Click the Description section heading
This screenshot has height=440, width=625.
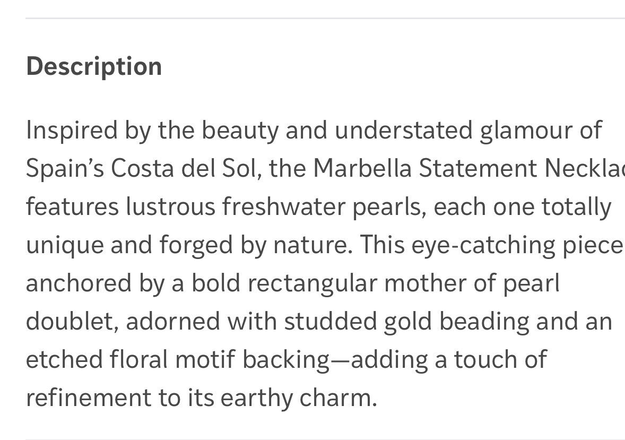[x=94, y=66]
